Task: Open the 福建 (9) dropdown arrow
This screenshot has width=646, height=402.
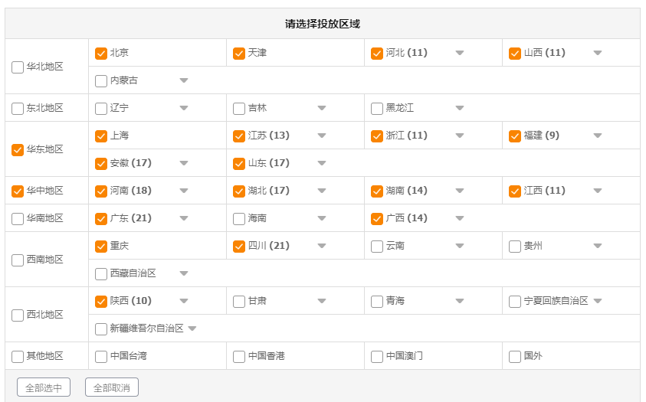Action: pos(598,136)
